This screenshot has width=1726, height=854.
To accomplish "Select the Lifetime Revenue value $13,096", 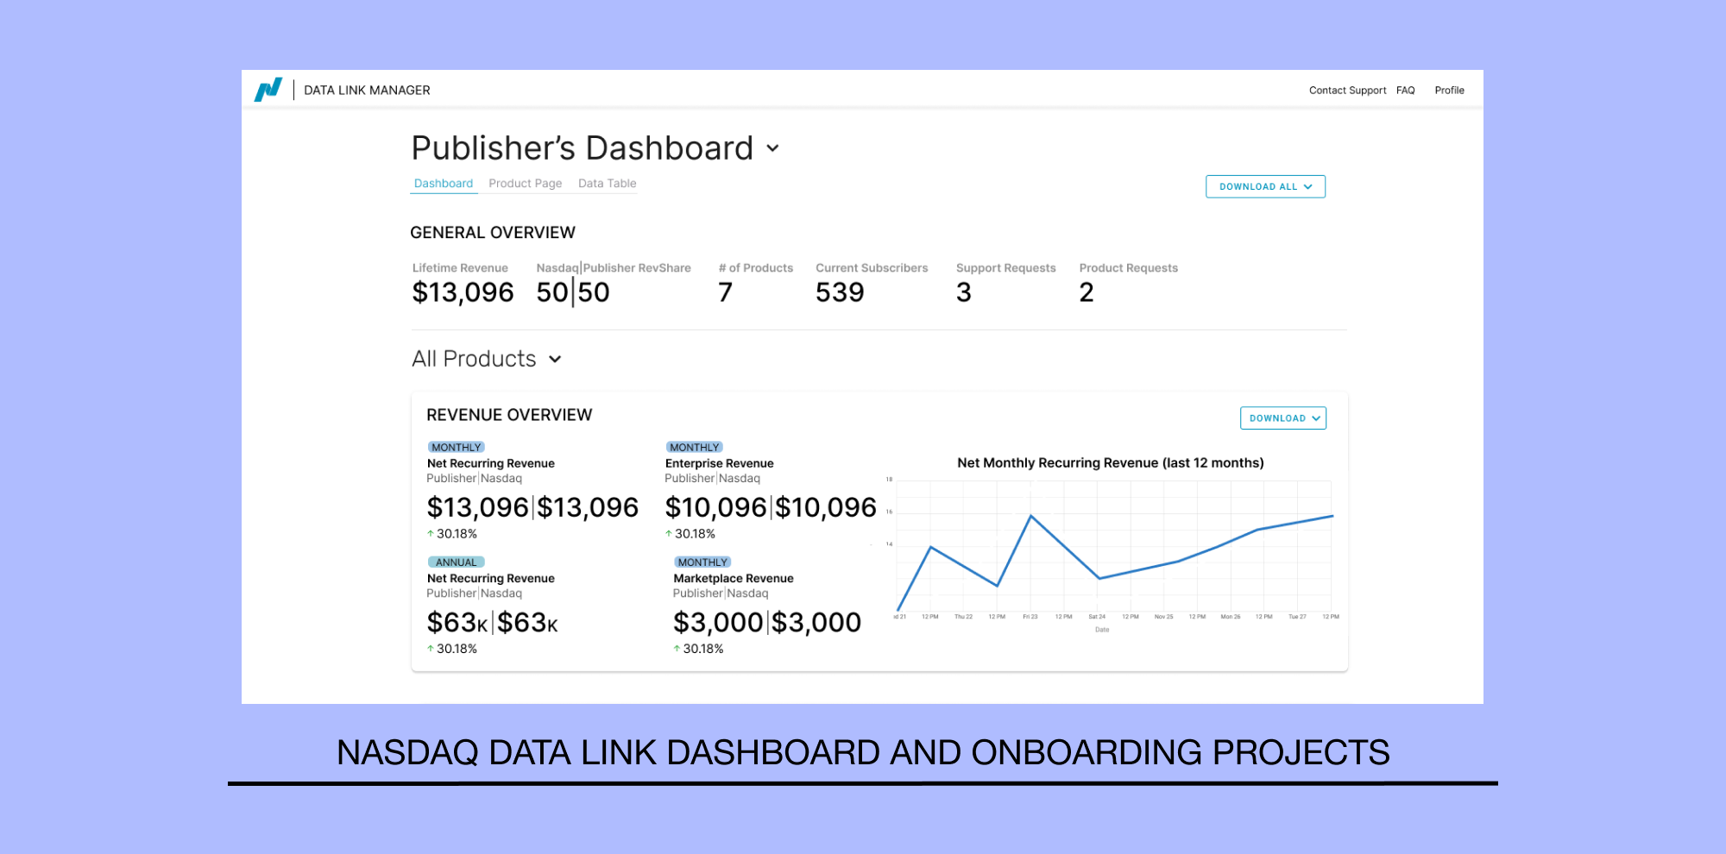I will point(463,292).
